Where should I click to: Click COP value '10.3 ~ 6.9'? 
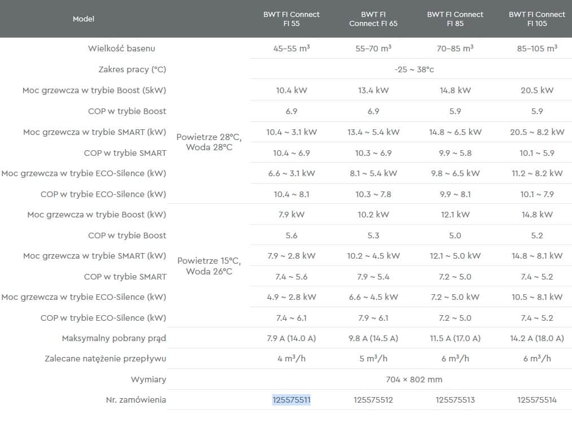tap(373, 153)
